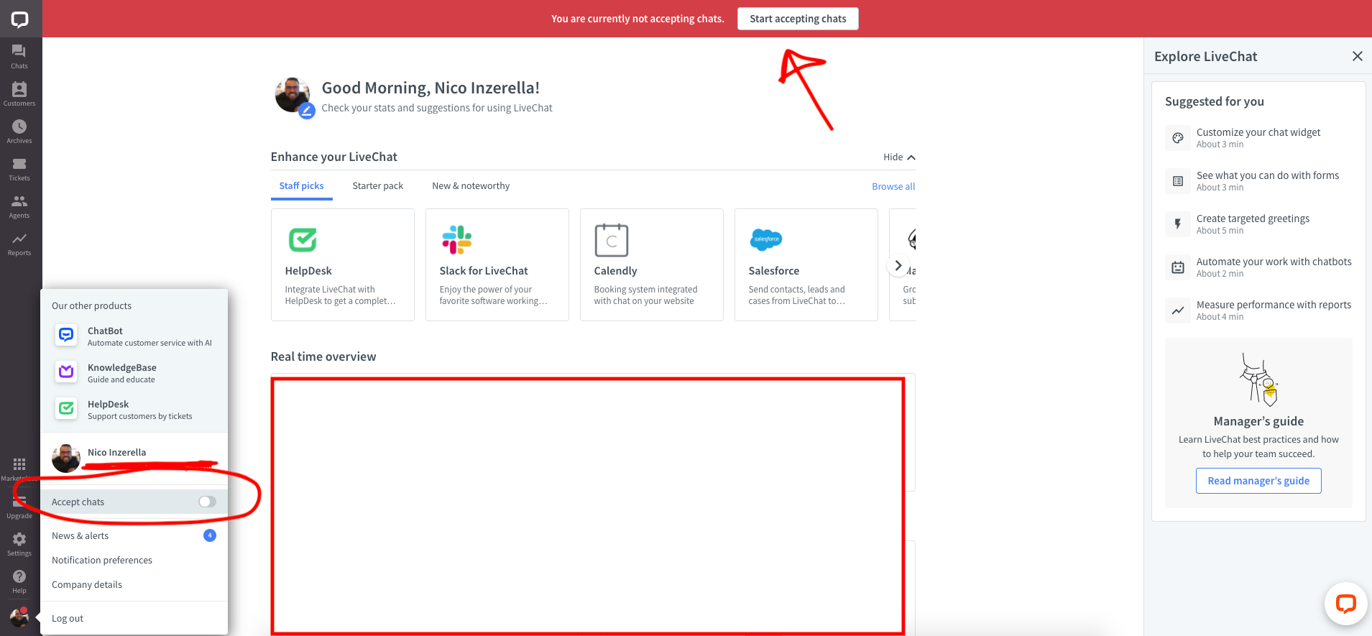Open Customize your chat widget suggestion
This screenshot has height=636, width=1372.
click(1258, 138)
